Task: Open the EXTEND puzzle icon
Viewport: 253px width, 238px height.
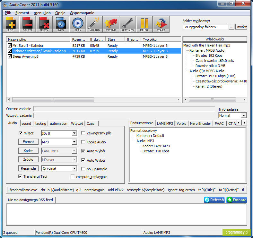Action: coord(111,24)
